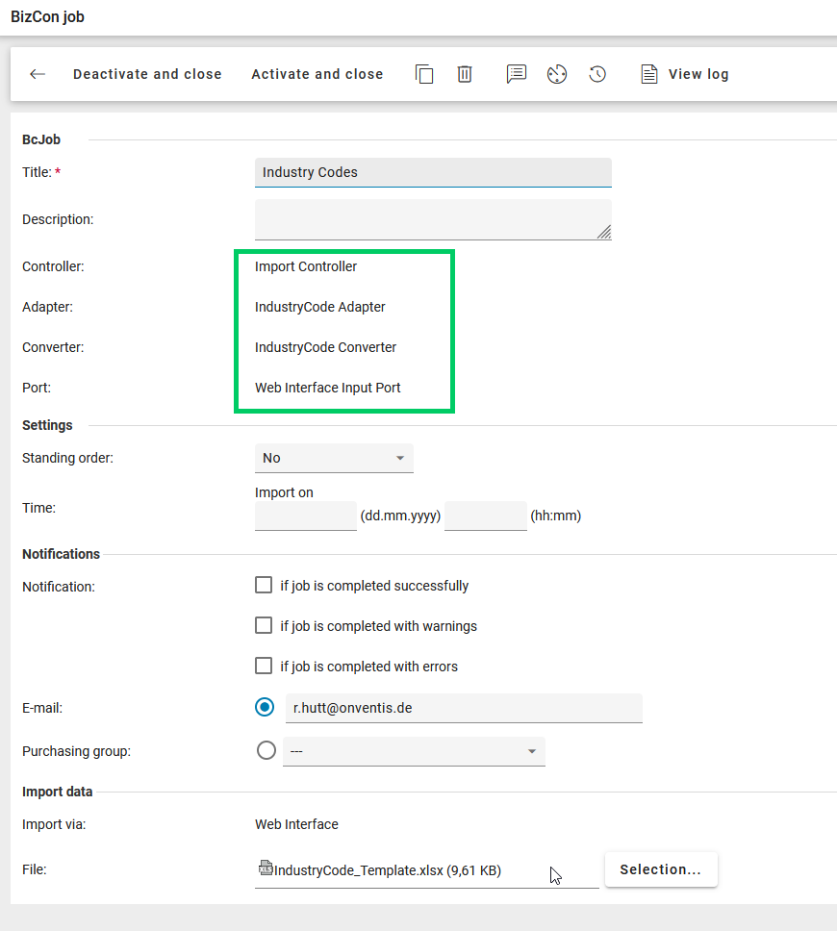
Task: Click the trash delete icon
Action: coord(465,74)
